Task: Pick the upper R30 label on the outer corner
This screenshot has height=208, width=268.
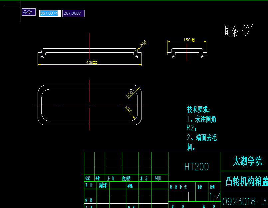Action: [x=130, y=94]
